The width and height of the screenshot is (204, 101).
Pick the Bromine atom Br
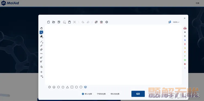point(185,64)
